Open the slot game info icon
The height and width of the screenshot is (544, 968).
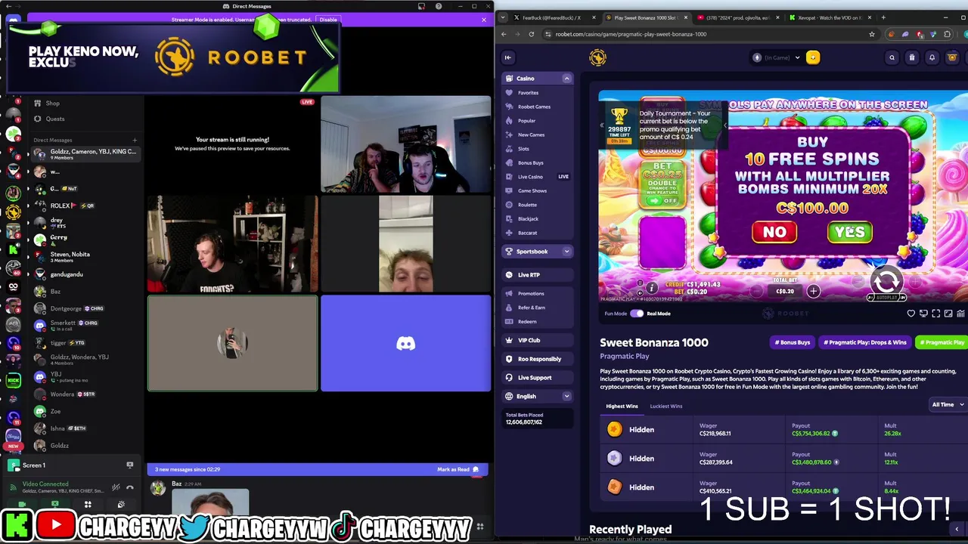(x=651, y=288)
